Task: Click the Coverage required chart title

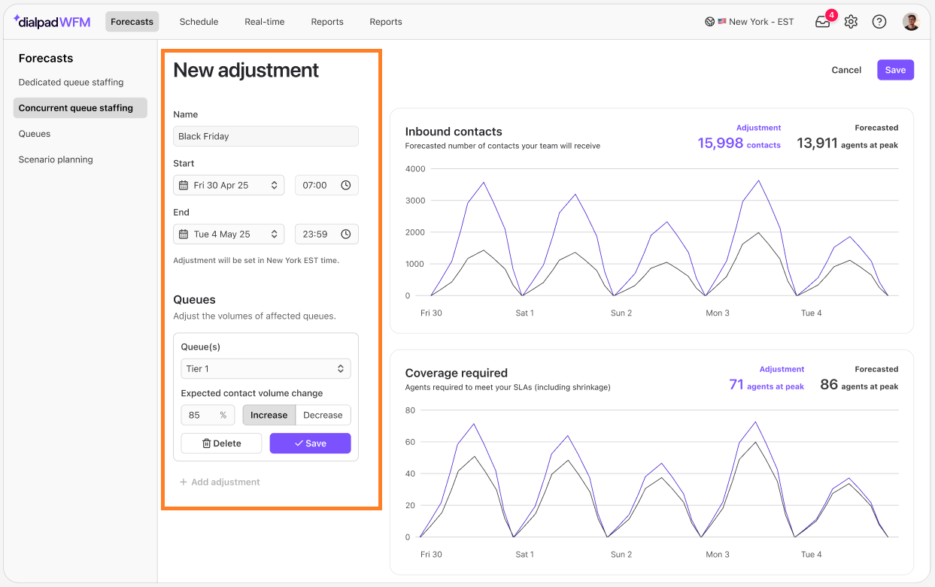Action: [x=457, y=373]
